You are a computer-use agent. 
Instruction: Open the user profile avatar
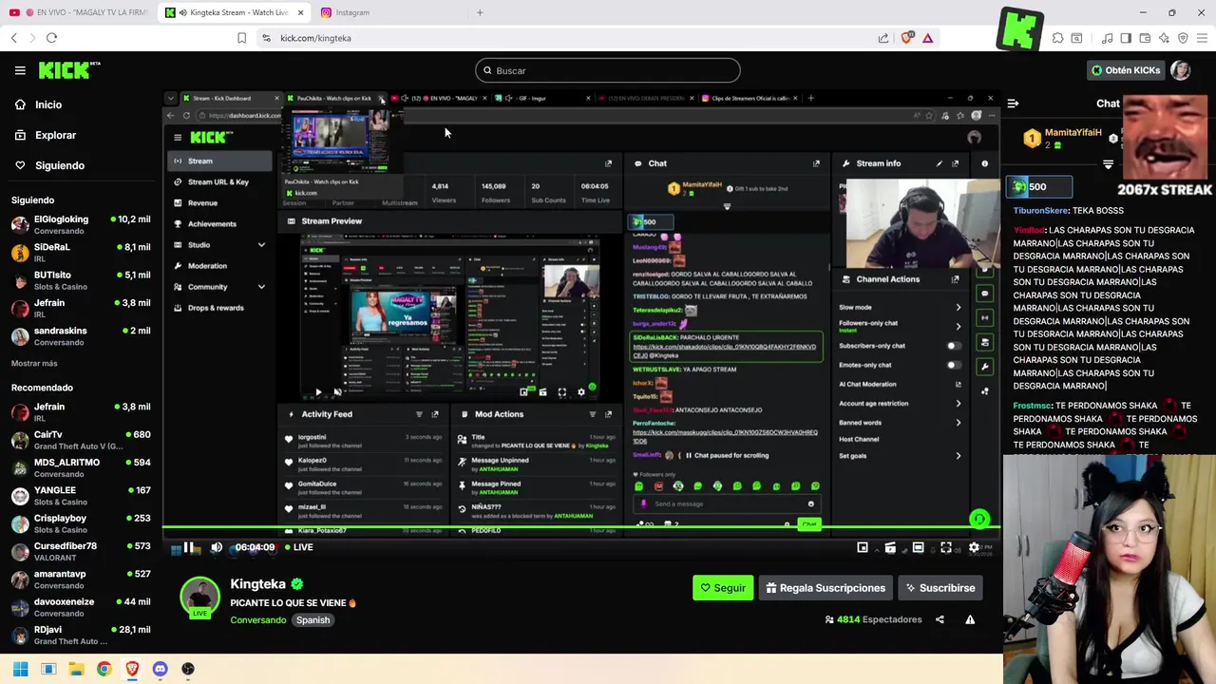1180,70
